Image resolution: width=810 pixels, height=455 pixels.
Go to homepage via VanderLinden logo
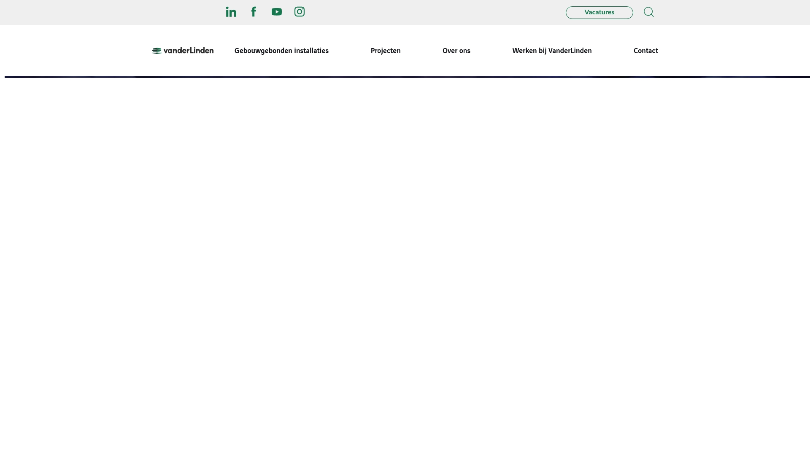click(183, 51)
